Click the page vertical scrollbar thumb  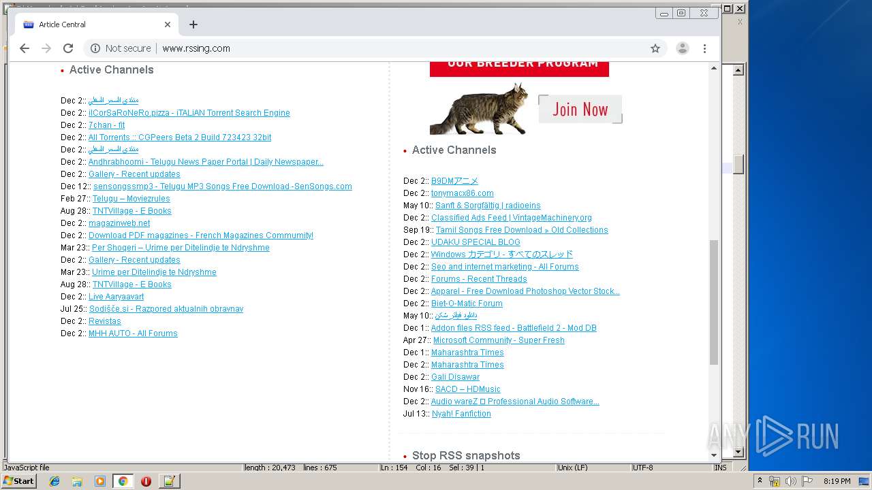(x=714, y=302)
